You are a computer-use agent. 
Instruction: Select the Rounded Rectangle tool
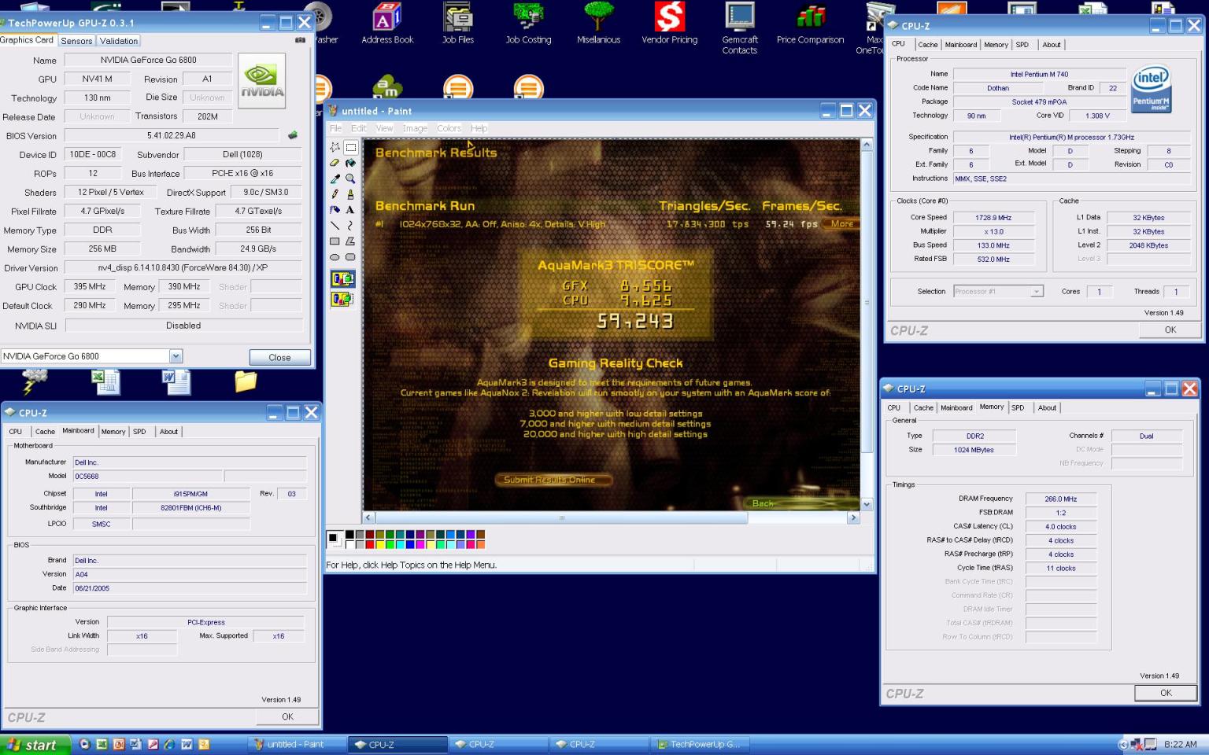pos(350,256)
